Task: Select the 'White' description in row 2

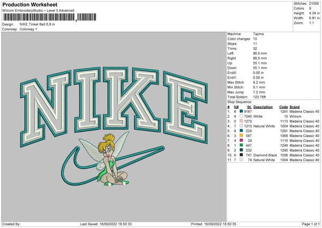Action: (x=258, y=117)
